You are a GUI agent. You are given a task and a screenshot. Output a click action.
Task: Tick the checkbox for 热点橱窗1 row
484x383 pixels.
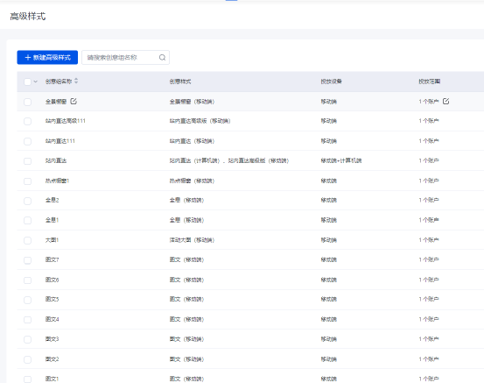[27, 181]
